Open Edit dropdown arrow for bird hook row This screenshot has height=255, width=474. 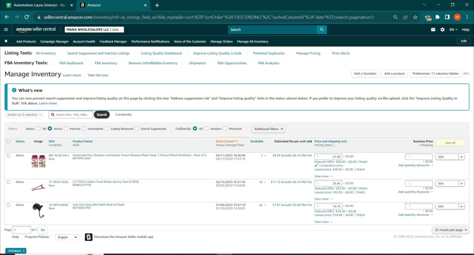[x=461, y=206]
